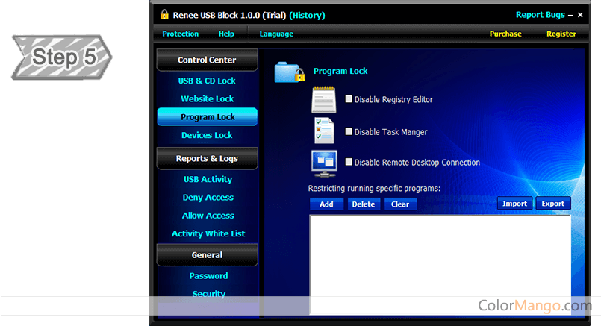Open the Protection menu
Viewport: 601px width, 326px height.
[x=181, y=34]
